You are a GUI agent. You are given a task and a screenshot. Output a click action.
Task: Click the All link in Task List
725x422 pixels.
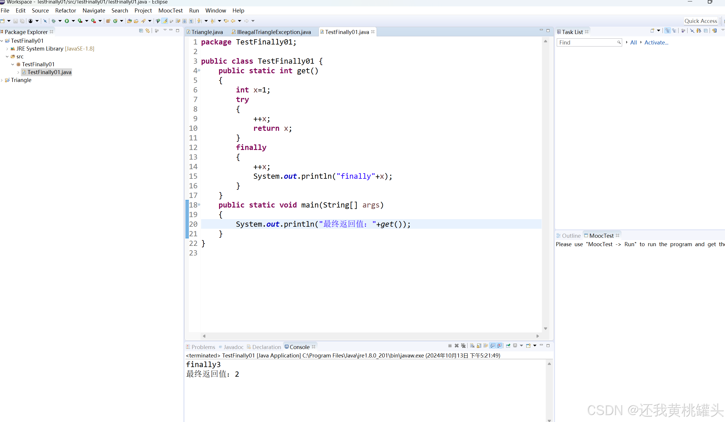tap(633, 42)
